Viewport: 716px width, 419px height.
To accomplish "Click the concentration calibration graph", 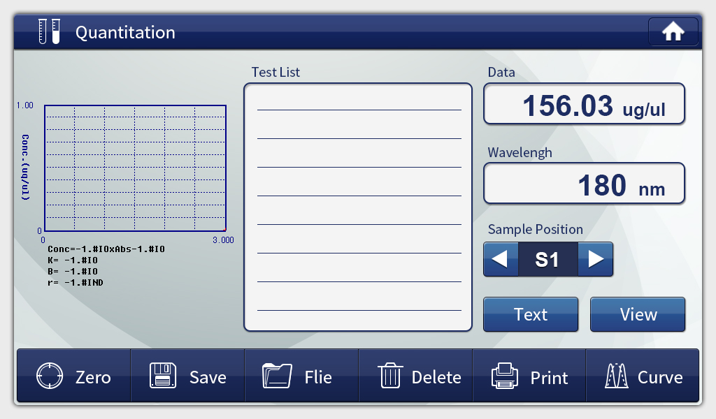I will 135,168.
